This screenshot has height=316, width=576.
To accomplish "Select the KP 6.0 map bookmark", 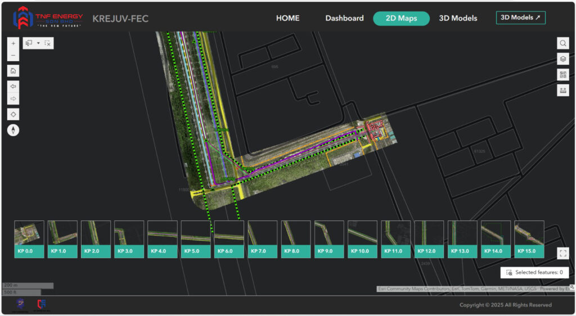I will 229,240.
